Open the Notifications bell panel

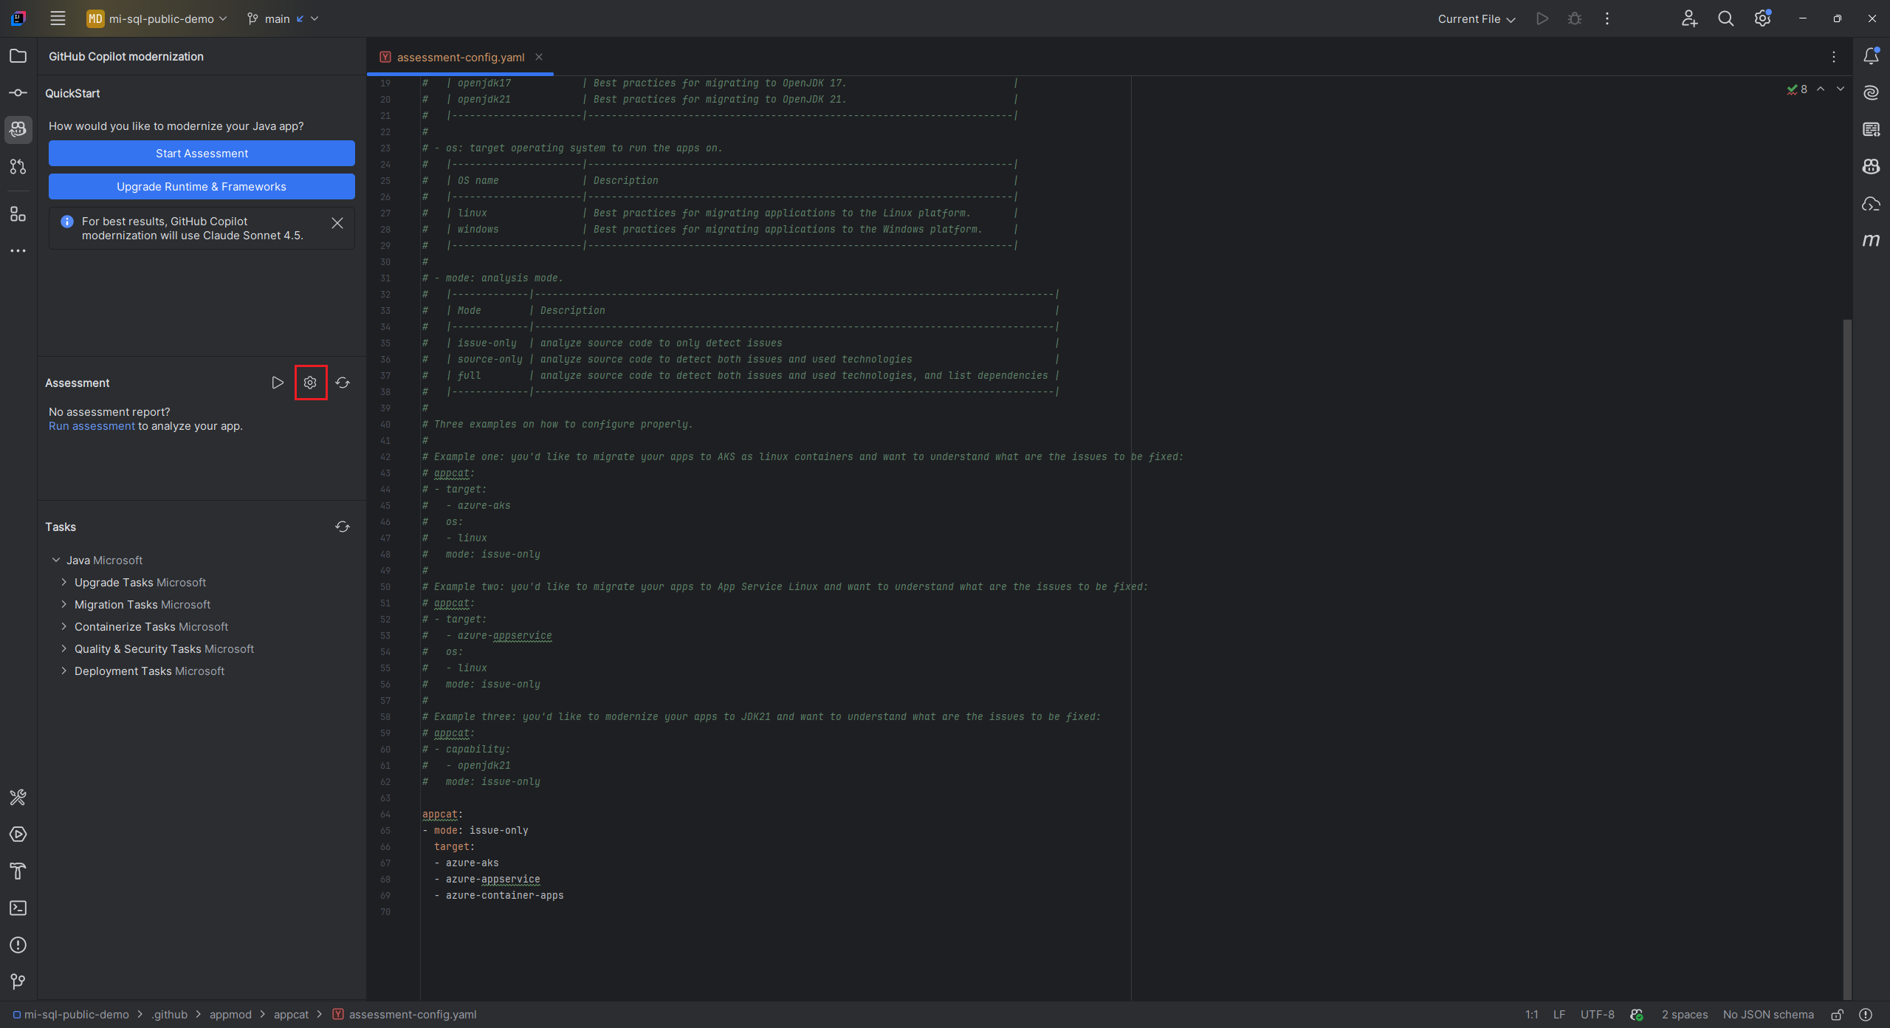(1871, 56)
